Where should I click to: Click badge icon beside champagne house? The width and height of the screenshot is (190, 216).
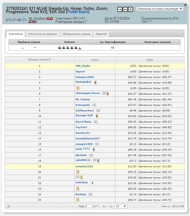tap(108, 93)
